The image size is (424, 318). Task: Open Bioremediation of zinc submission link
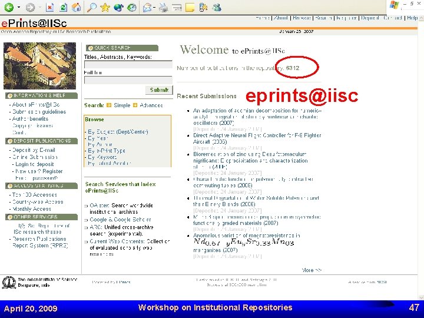coord(250,161)
